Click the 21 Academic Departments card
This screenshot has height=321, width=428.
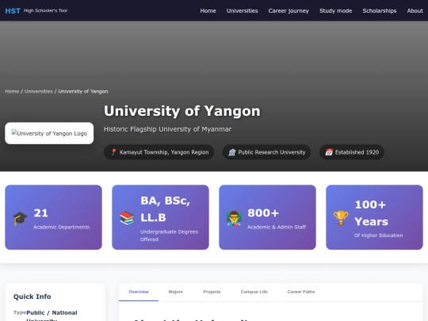54,217
